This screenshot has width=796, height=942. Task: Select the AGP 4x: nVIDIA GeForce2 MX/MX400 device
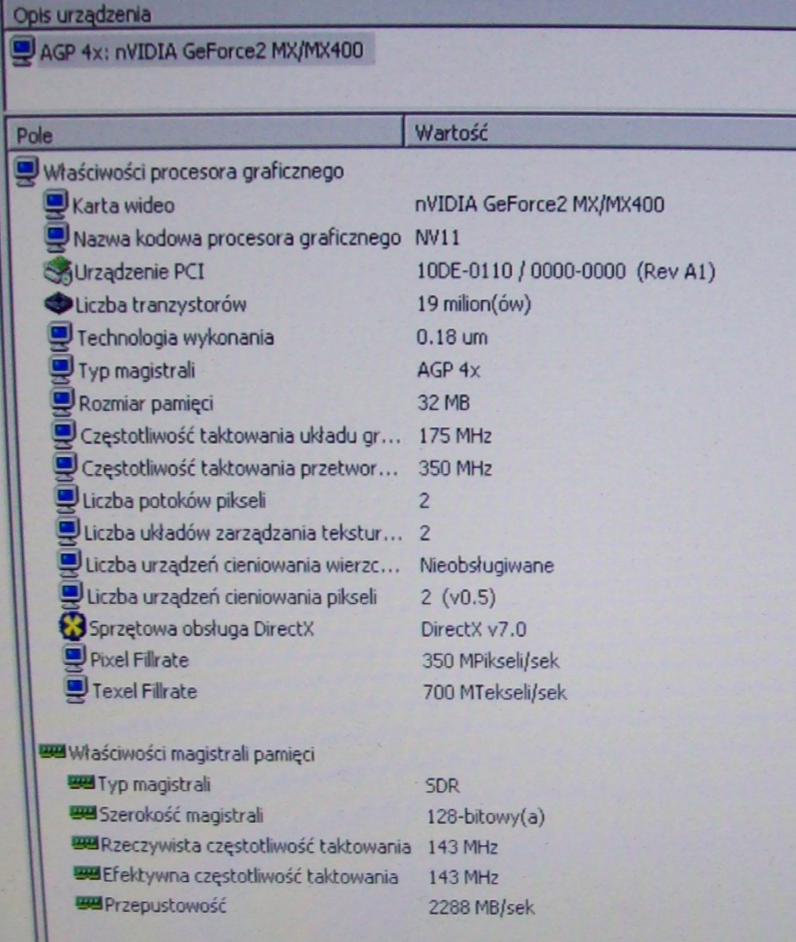coord(201,51)
